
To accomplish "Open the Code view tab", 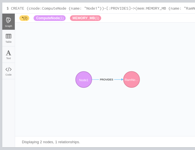I will click(x=9, y=71).
